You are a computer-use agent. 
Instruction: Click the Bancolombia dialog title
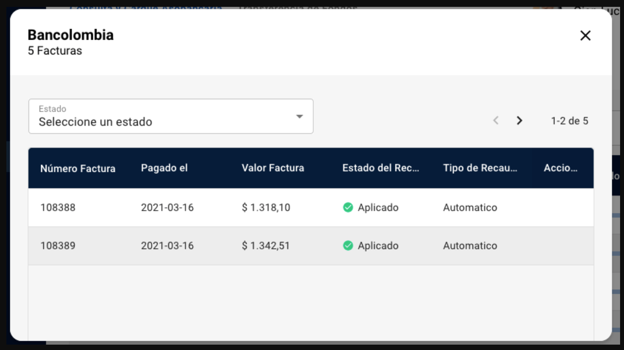tap(71, 35)
